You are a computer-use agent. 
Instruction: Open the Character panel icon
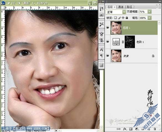tap(101, 50)
